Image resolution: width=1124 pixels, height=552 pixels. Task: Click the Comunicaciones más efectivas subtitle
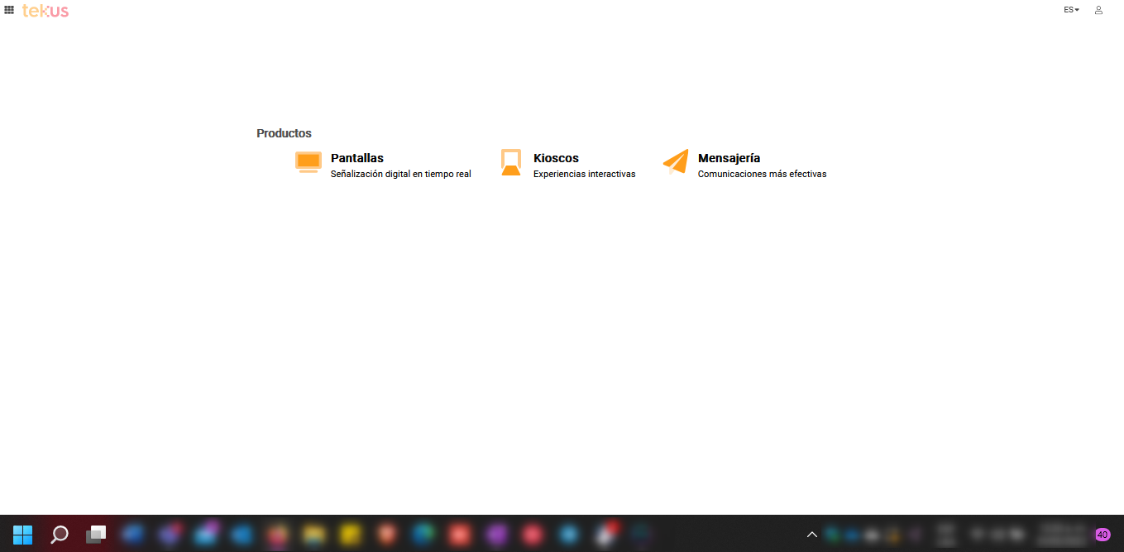click(762, 175)
